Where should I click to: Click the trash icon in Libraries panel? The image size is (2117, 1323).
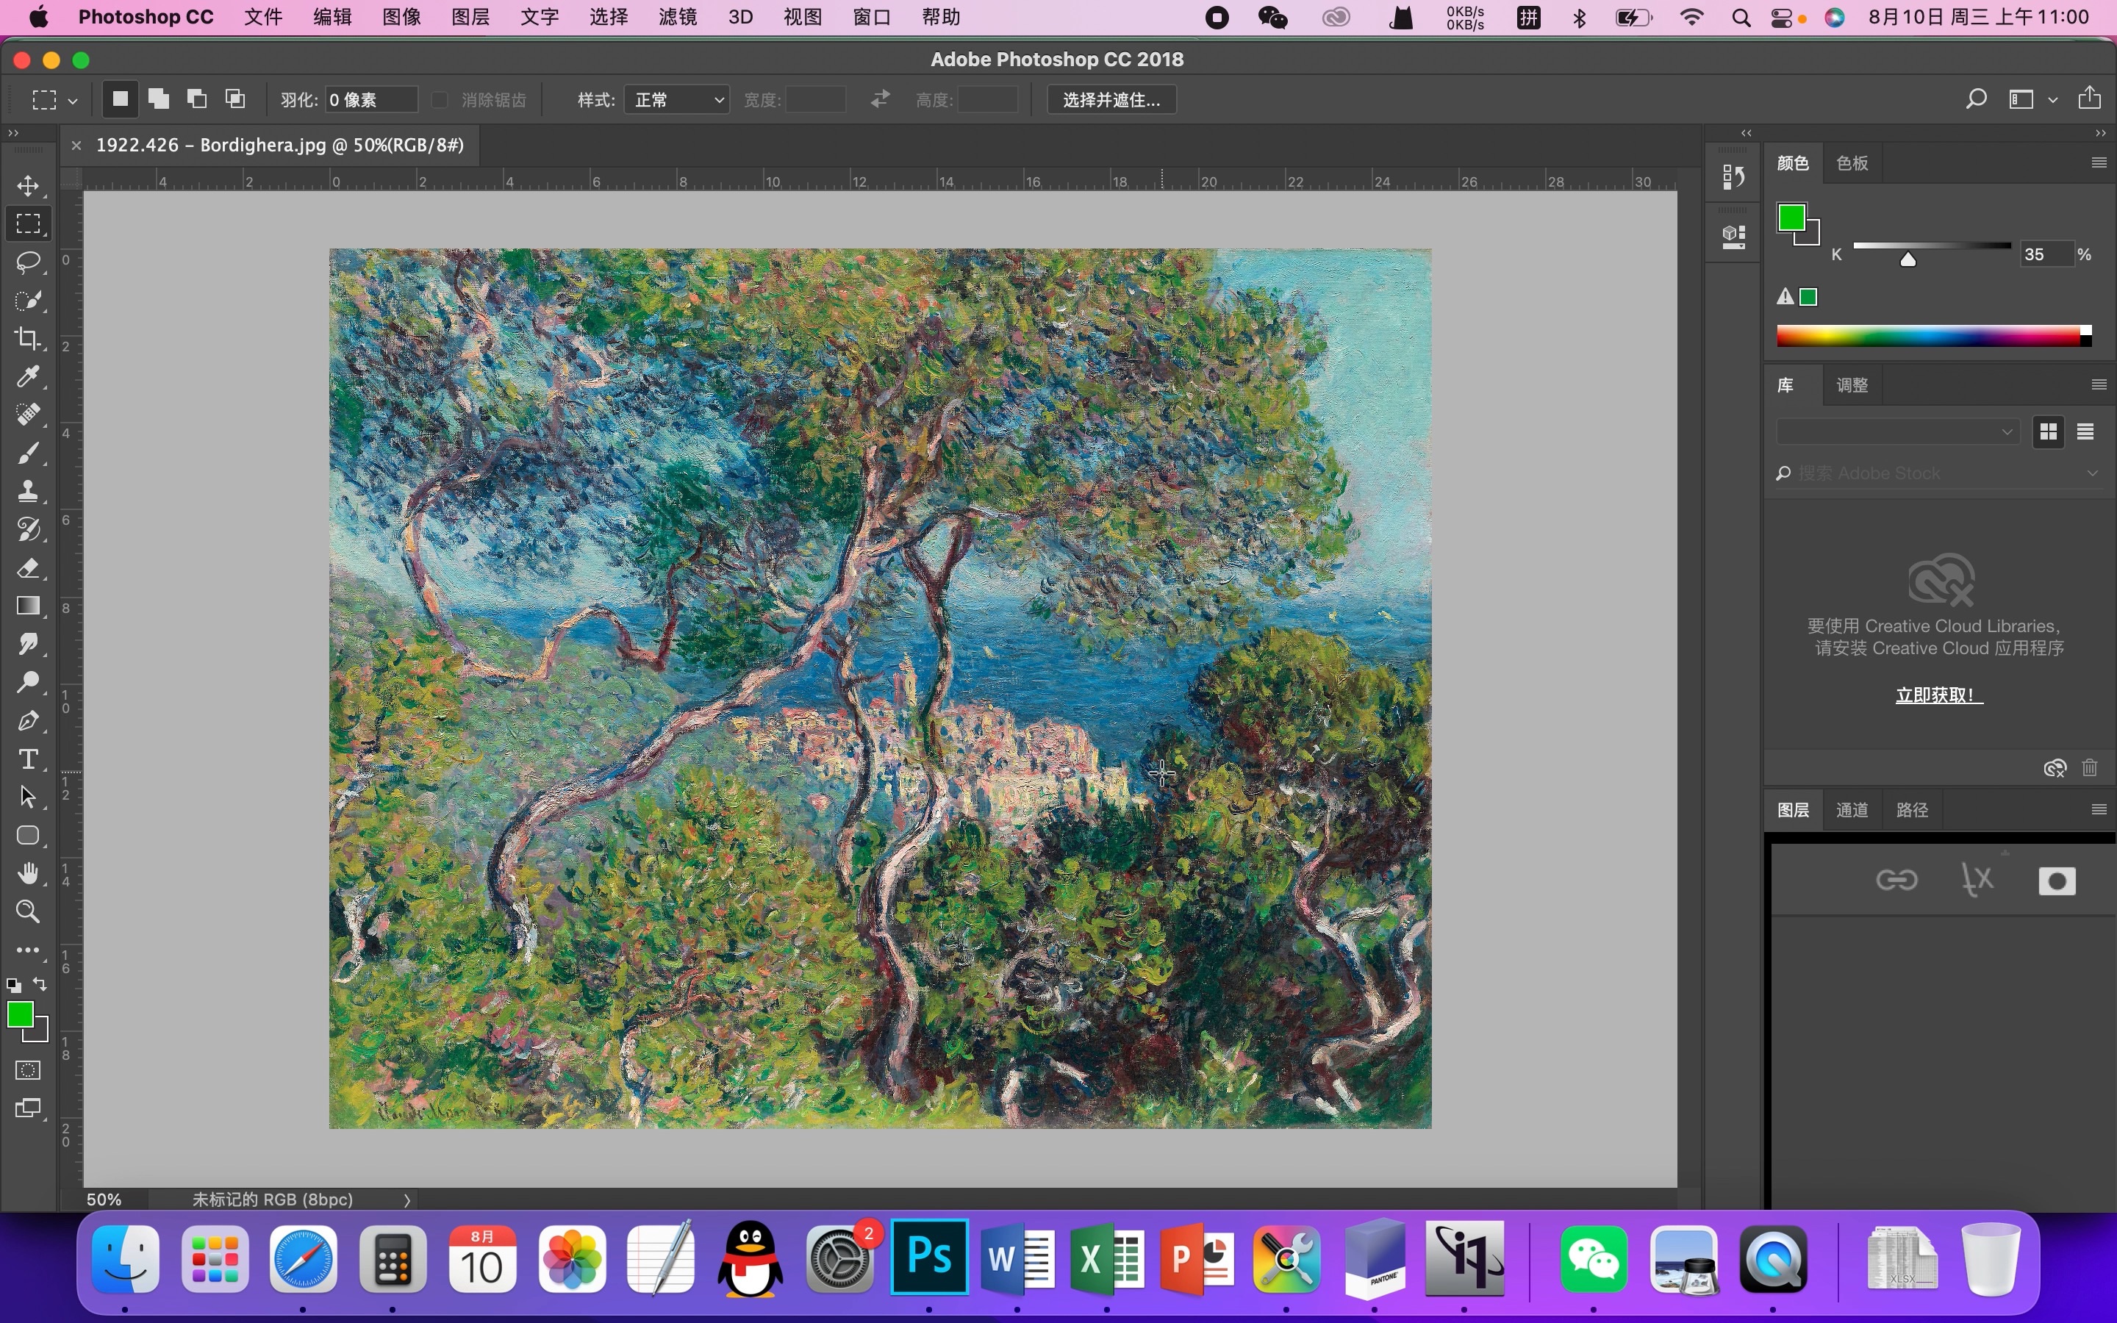(x=2090, y=768)
